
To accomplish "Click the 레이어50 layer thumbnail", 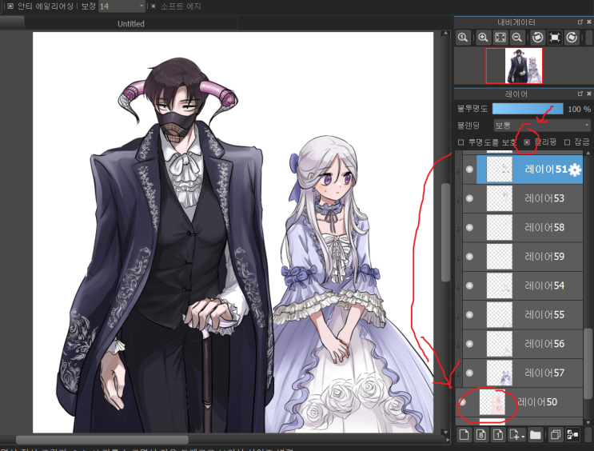I will tap(492, 402).
